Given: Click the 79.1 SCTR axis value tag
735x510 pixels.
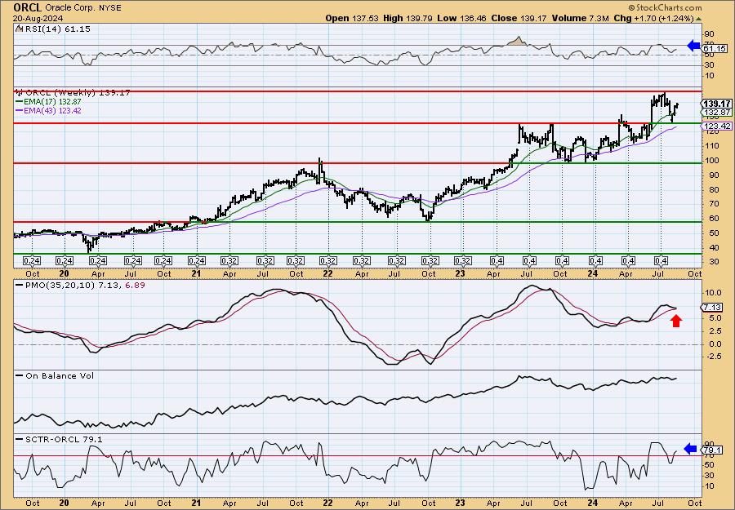Looking at the screenshot, I should point(713,450).
